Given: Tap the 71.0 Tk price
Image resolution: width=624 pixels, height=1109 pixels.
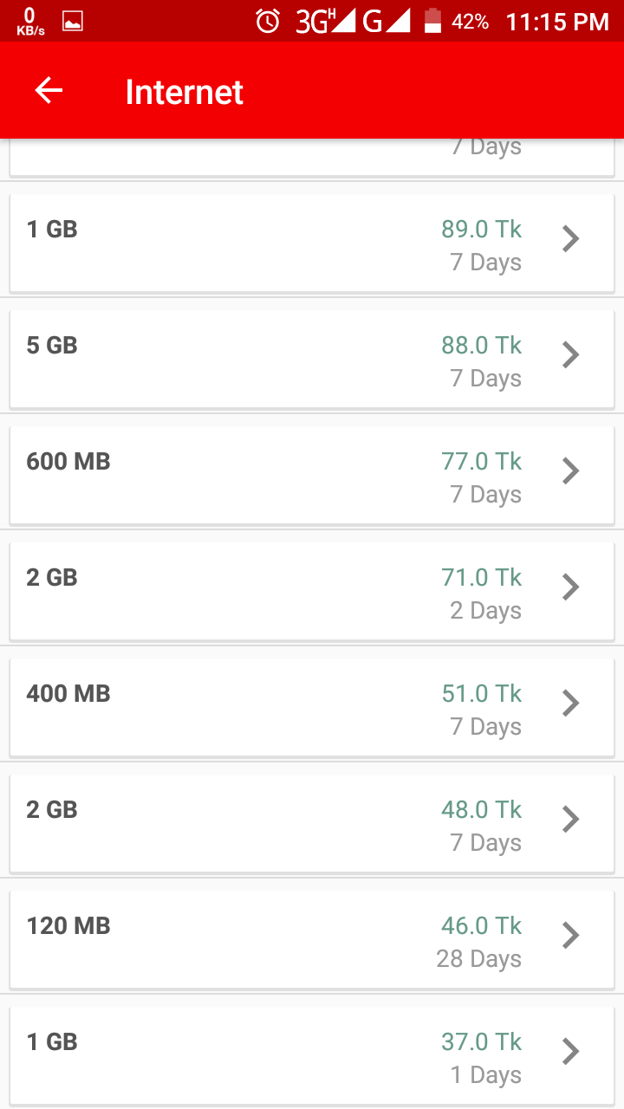Looking at the screenshot, I should pyautogui.click(x=482, y=578).
